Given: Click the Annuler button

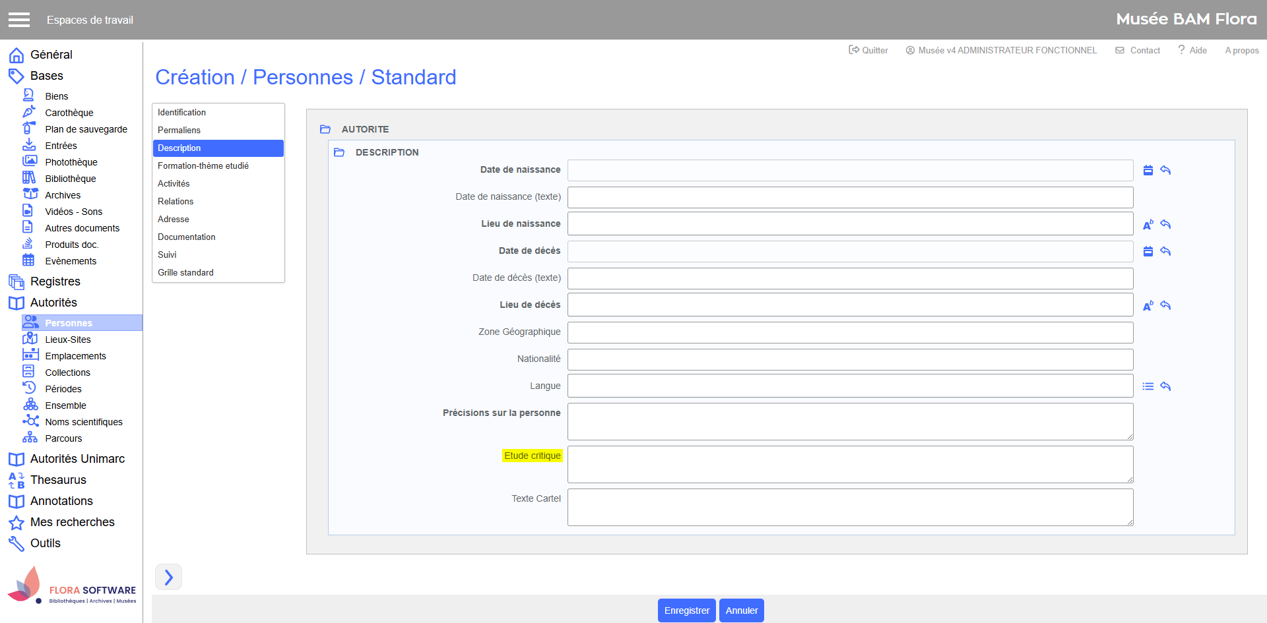Looking at the screenshot, I should click(x=741, y=610).
